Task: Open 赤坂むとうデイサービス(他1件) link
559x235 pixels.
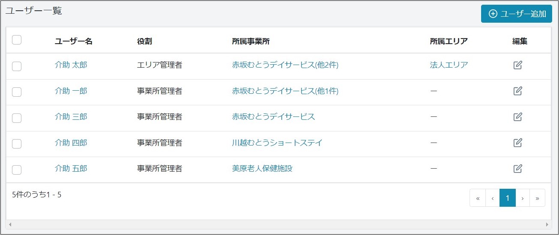Action: (x=285, y=91)
